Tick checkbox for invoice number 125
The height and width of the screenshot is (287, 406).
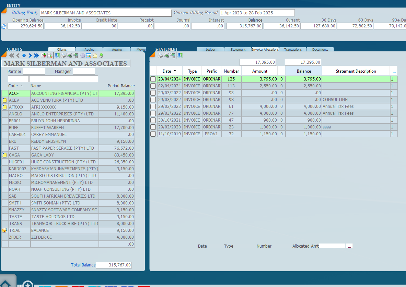pos(153,79)
